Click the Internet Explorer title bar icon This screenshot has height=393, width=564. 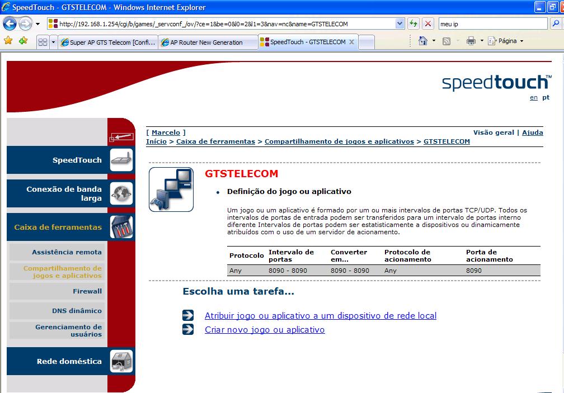[x=6, y=7]
